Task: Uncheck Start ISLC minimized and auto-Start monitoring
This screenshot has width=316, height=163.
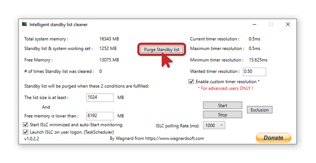Action: click(26, 125)
